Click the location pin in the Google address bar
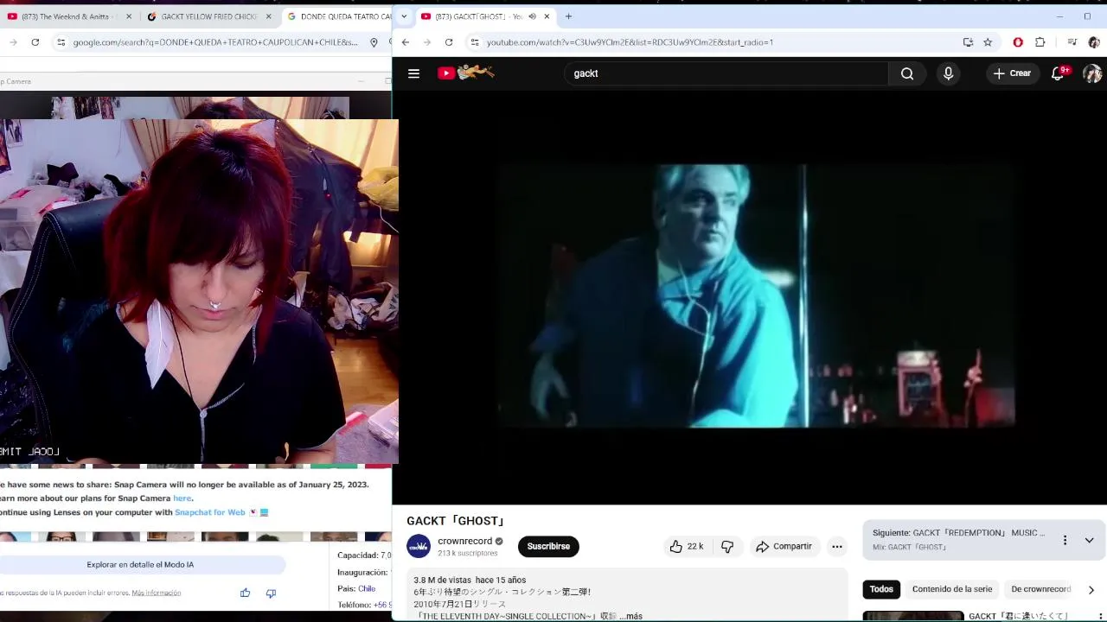 (x=374, y=41)
